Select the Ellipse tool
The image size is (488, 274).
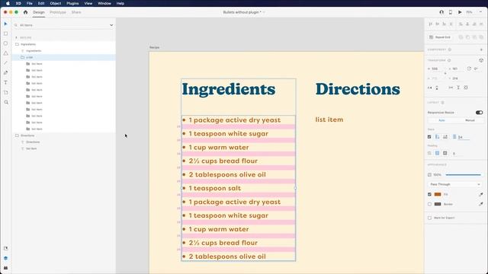coord(5,43)
